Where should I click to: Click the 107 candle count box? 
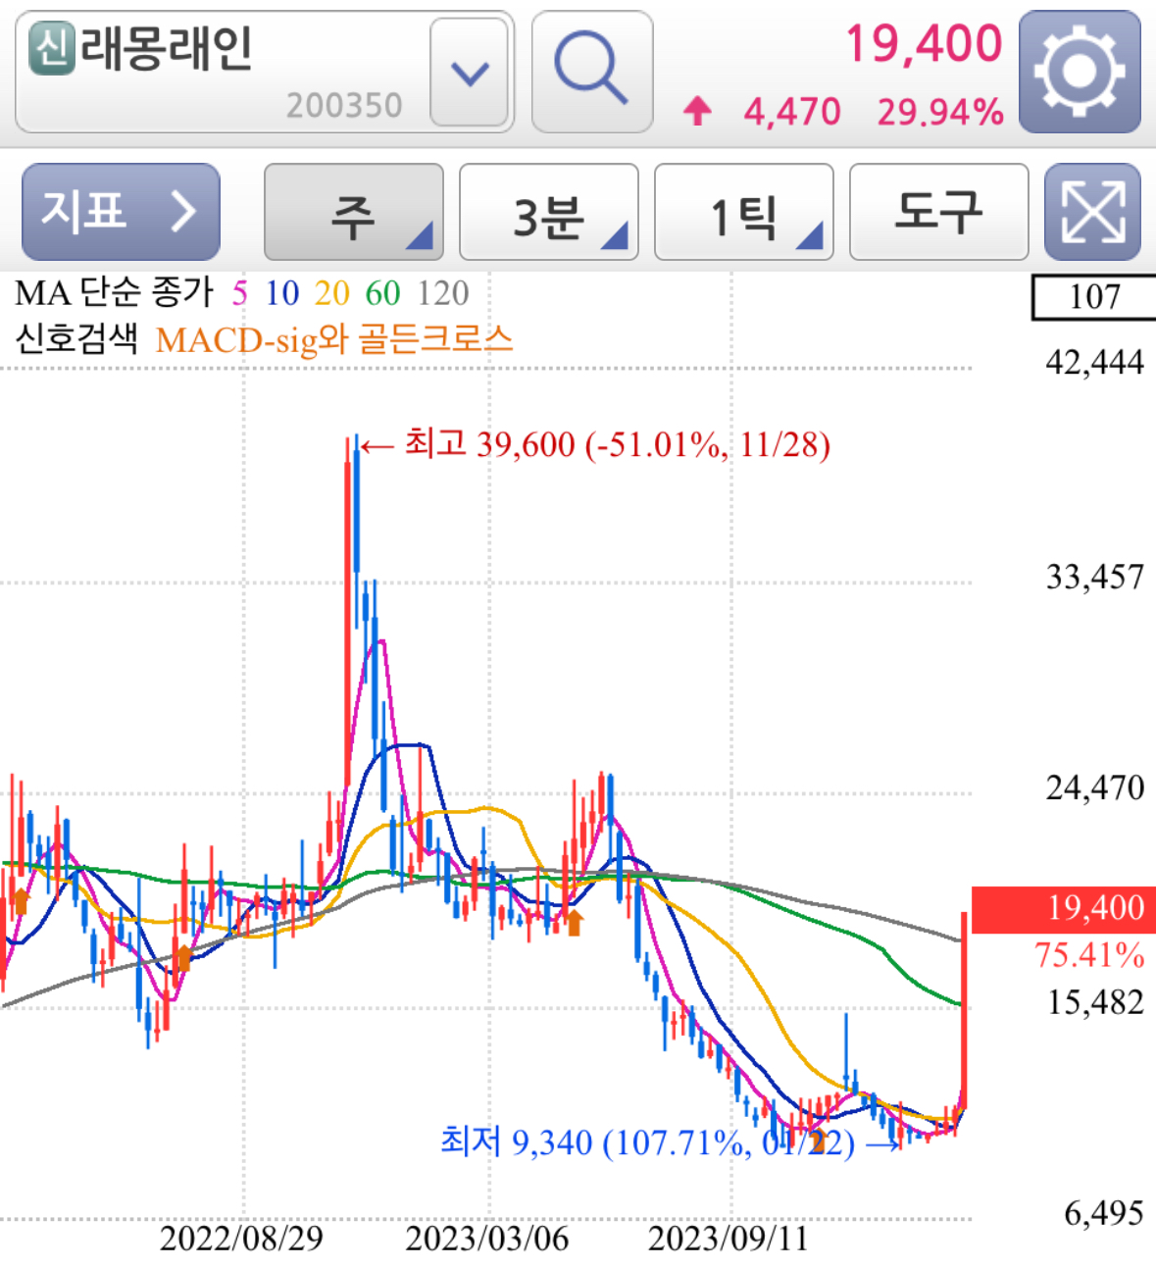(x=1094, y=294)
